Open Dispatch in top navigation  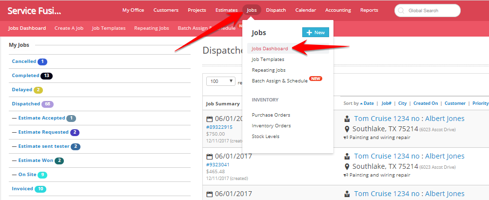[x=276, y=10]
